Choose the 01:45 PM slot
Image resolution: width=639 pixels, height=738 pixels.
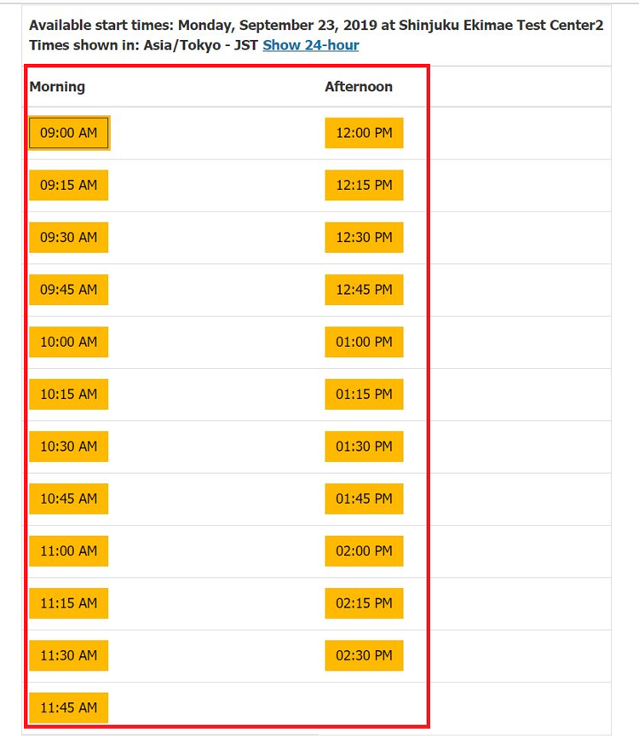364,499
